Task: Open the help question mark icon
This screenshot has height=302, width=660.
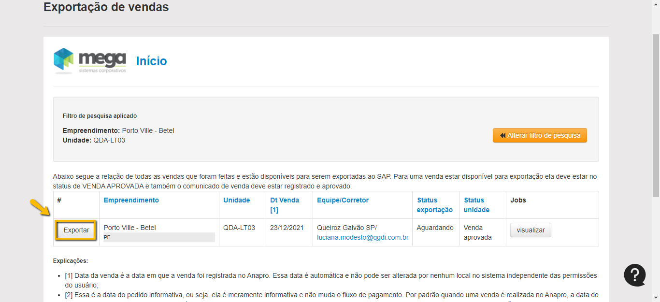Action: point(634,275)
